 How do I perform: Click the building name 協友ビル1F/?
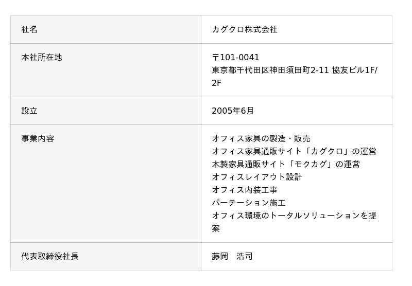click(355, 70)
